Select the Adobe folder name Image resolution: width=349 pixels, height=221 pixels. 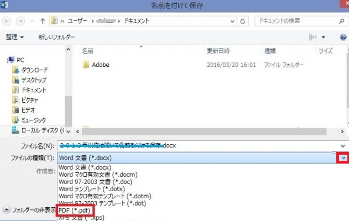[101, 65]
